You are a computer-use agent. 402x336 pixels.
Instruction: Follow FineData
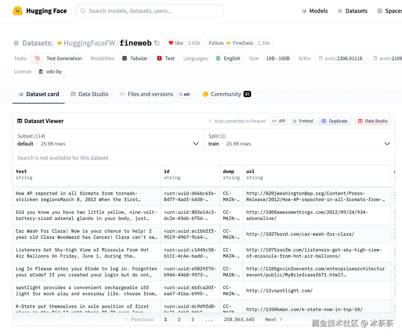[x=231, y=43]
